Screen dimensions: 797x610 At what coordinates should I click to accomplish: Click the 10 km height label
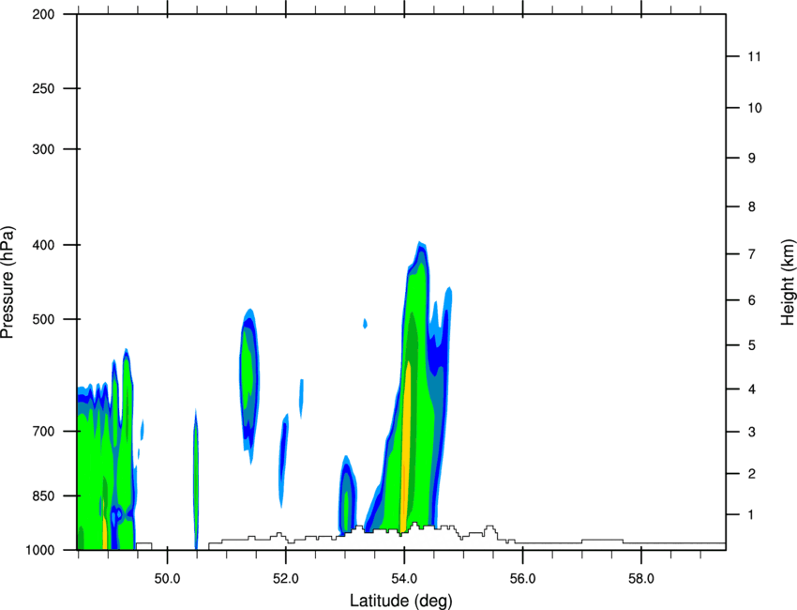(x=754, y=108)
